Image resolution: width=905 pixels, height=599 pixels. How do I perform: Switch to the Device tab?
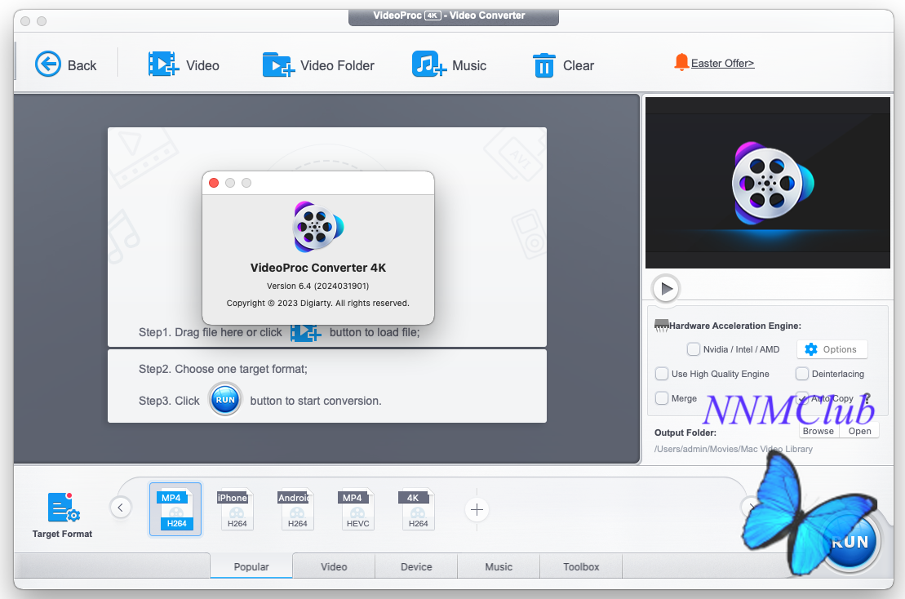[416, 566]
